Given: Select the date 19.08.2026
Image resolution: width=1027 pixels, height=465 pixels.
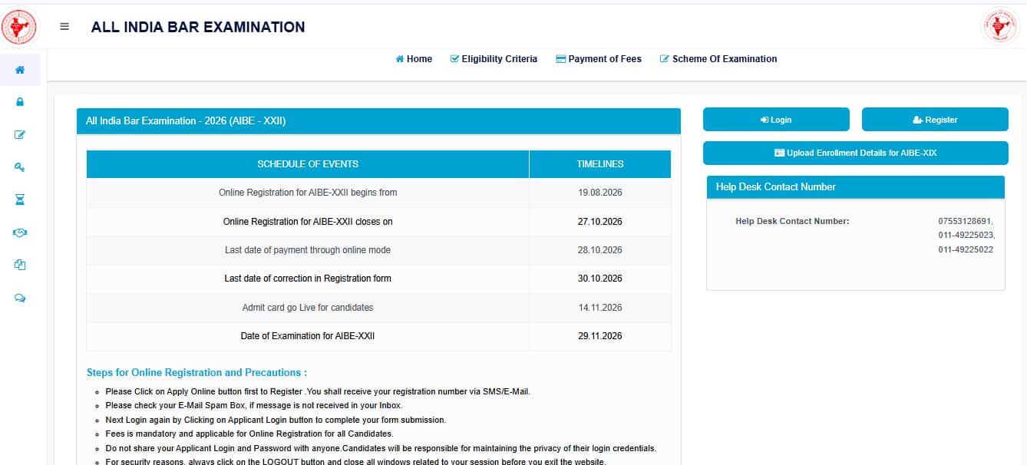Looking at the screenshot, I should [x=600, y=193].
